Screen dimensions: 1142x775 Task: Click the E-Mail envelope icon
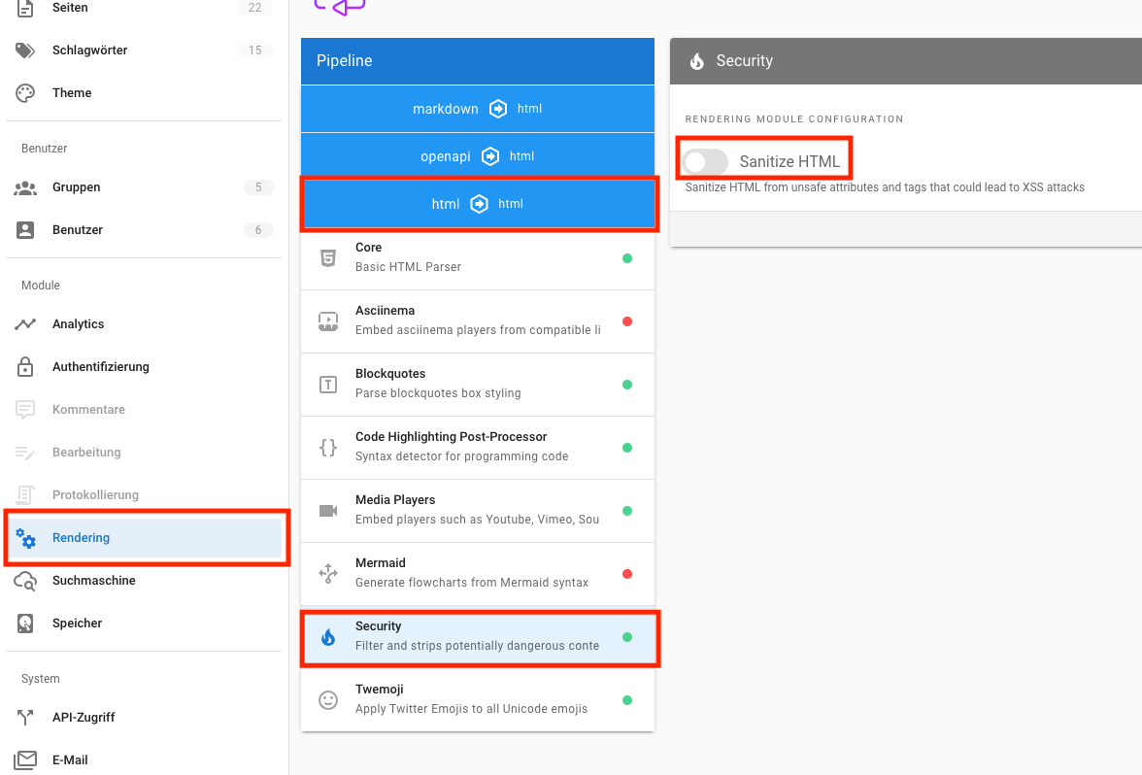25,760
